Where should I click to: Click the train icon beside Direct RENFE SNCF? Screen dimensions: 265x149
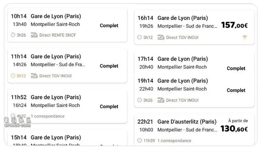tap(34, 35)
